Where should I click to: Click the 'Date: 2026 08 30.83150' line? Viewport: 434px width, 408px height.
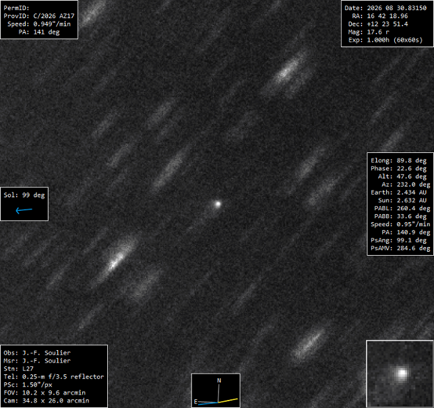click(x=385, y=8)
